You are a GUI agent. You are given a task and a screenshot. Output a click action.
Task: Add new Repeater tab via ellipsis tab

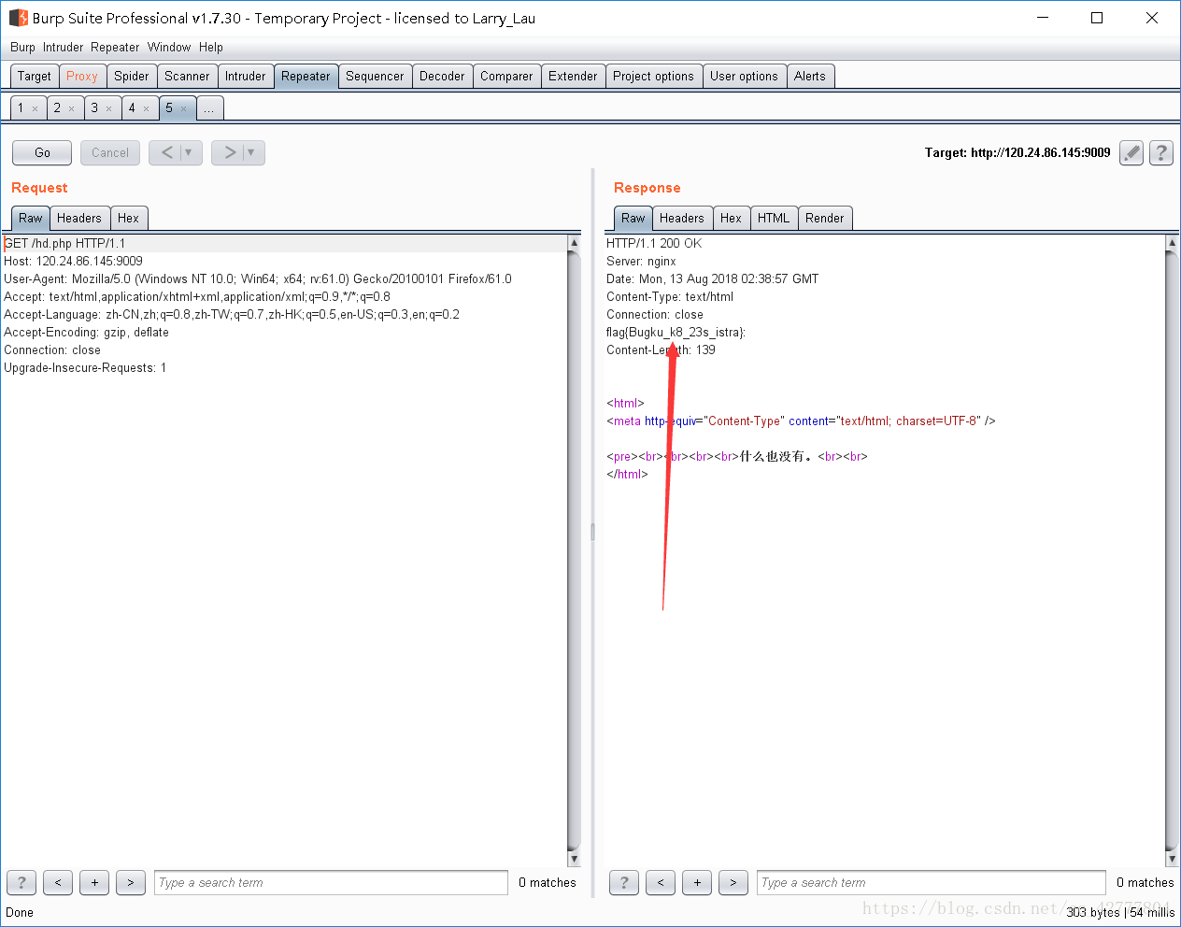[209, 108]
